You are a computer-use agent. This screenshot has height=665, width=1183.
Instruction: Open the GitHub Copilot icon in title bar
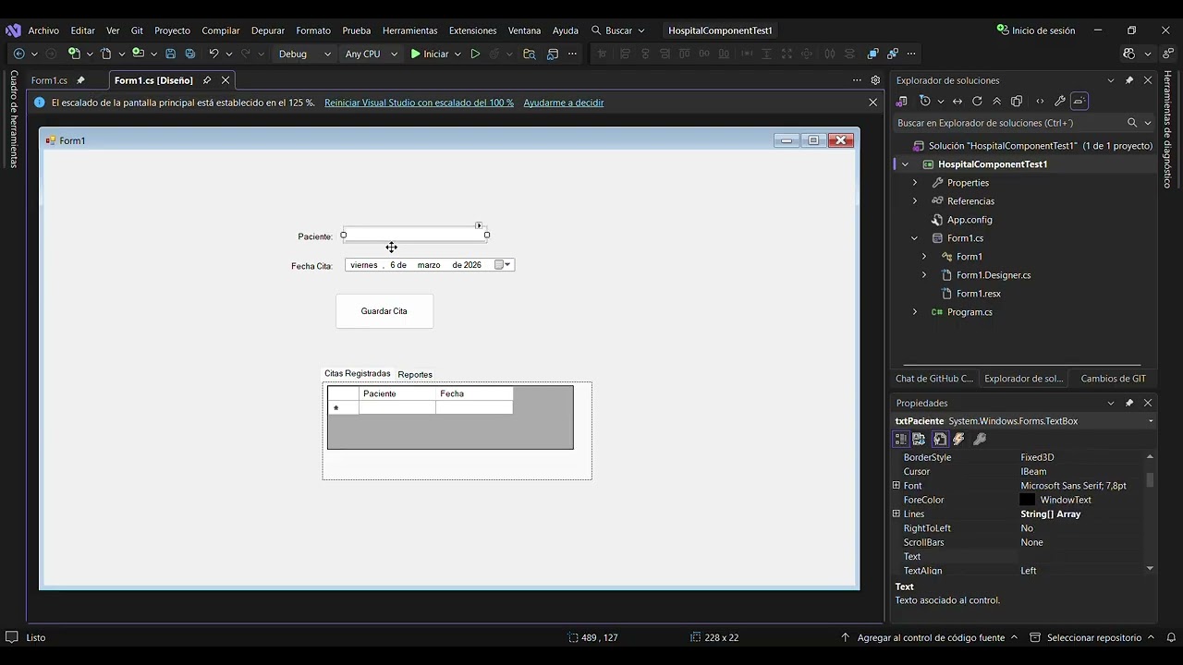(x=1129, y=54)
